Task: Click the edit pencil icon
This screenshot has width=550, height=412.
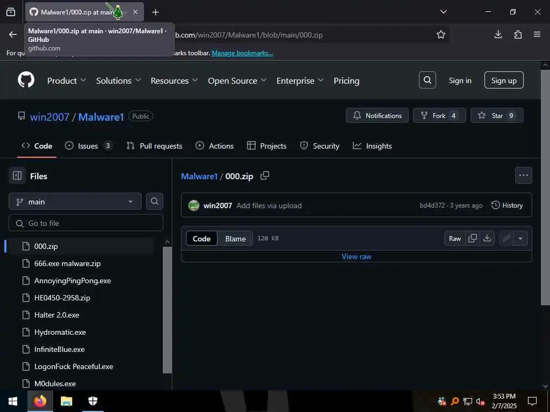Action: (506, 239)
